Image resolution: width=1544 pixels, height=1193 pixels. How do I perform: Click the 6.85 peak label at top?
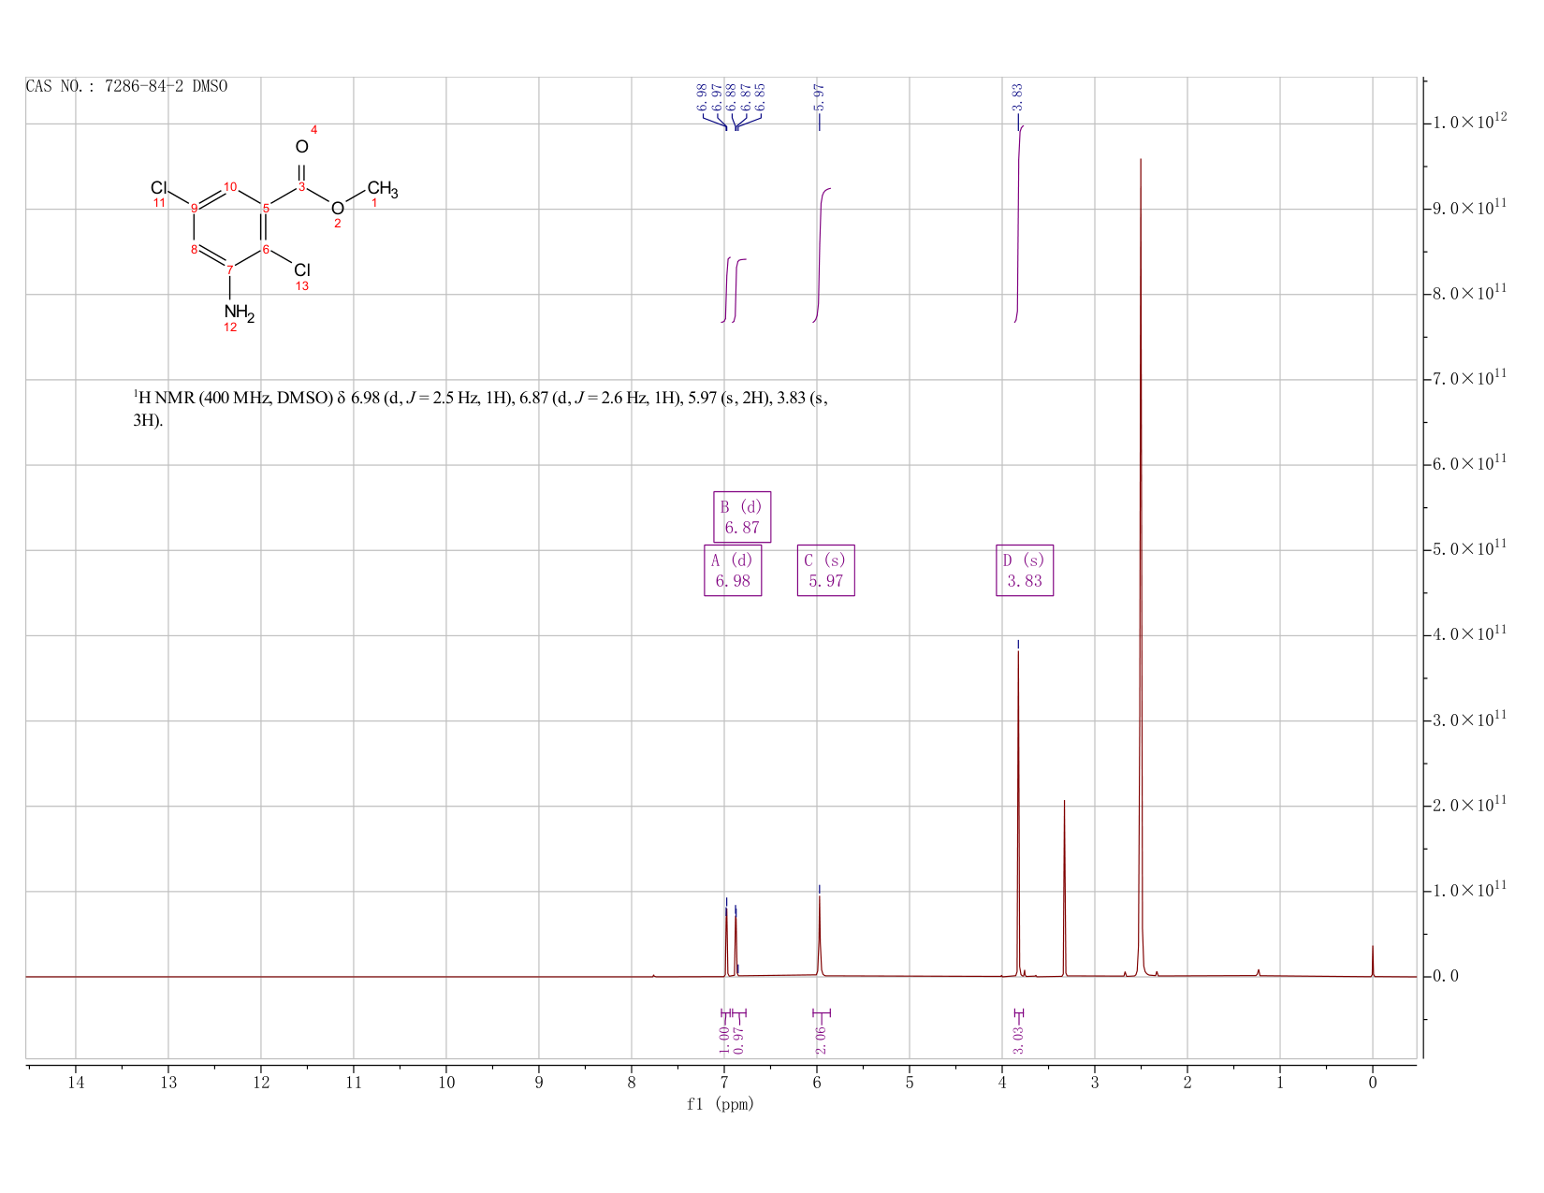761,97
